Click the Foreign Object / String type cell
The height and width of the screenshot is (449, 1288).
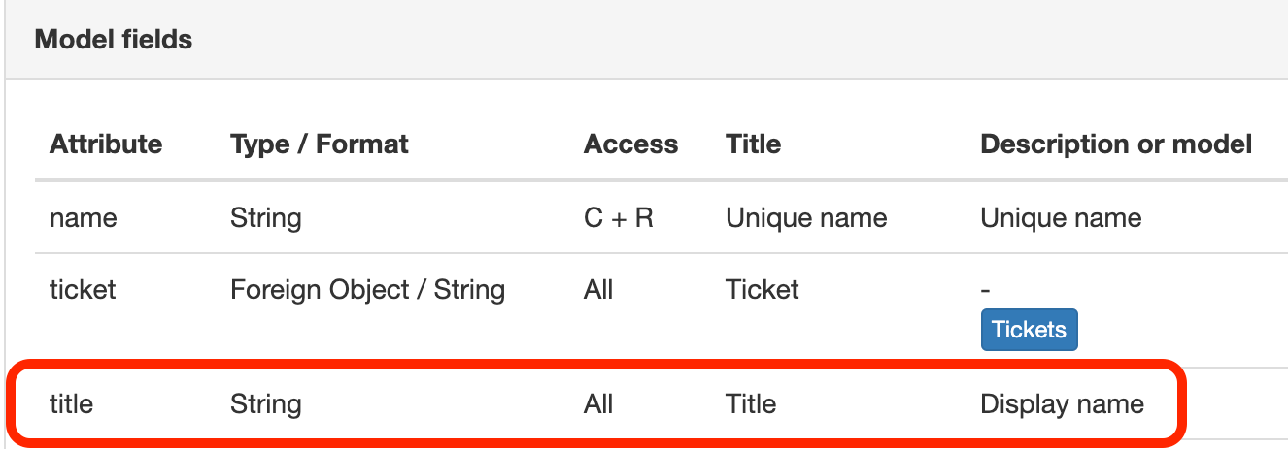pos(367,289)
